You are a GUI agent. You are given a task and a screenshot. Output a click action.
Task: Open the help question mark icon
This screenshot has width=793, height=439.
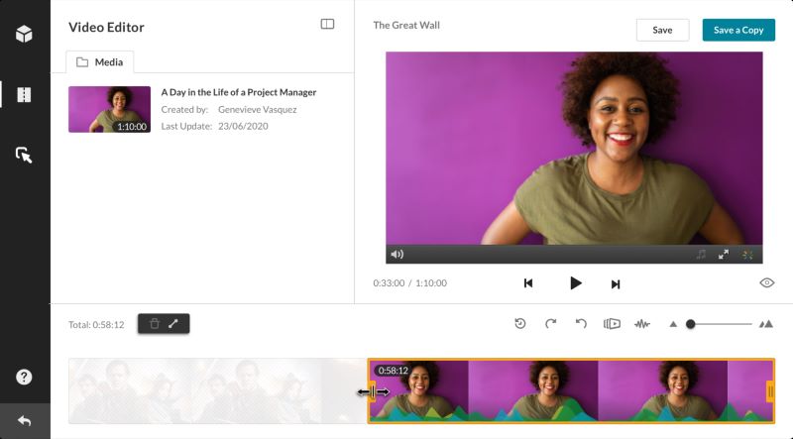point(24,377)
